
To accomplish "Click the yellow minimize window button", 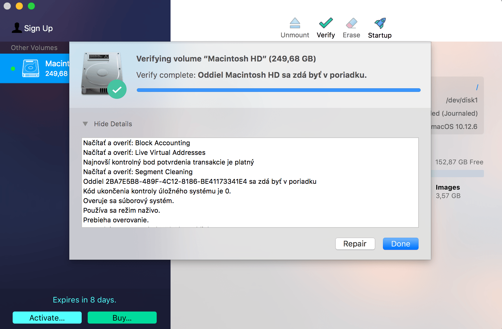I will pos(19,6).
